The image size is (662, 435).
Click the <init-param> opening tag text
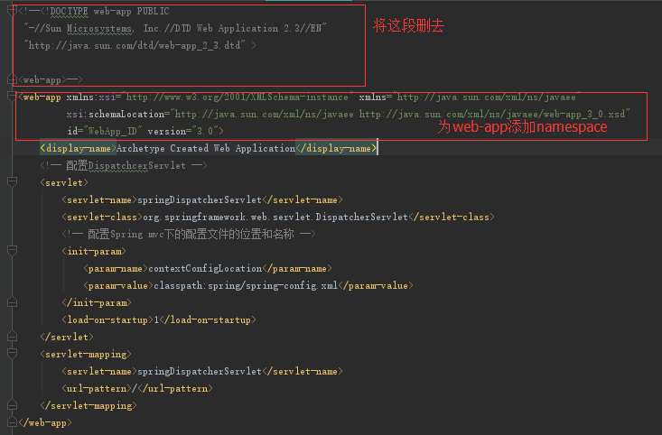click(94, 252)
